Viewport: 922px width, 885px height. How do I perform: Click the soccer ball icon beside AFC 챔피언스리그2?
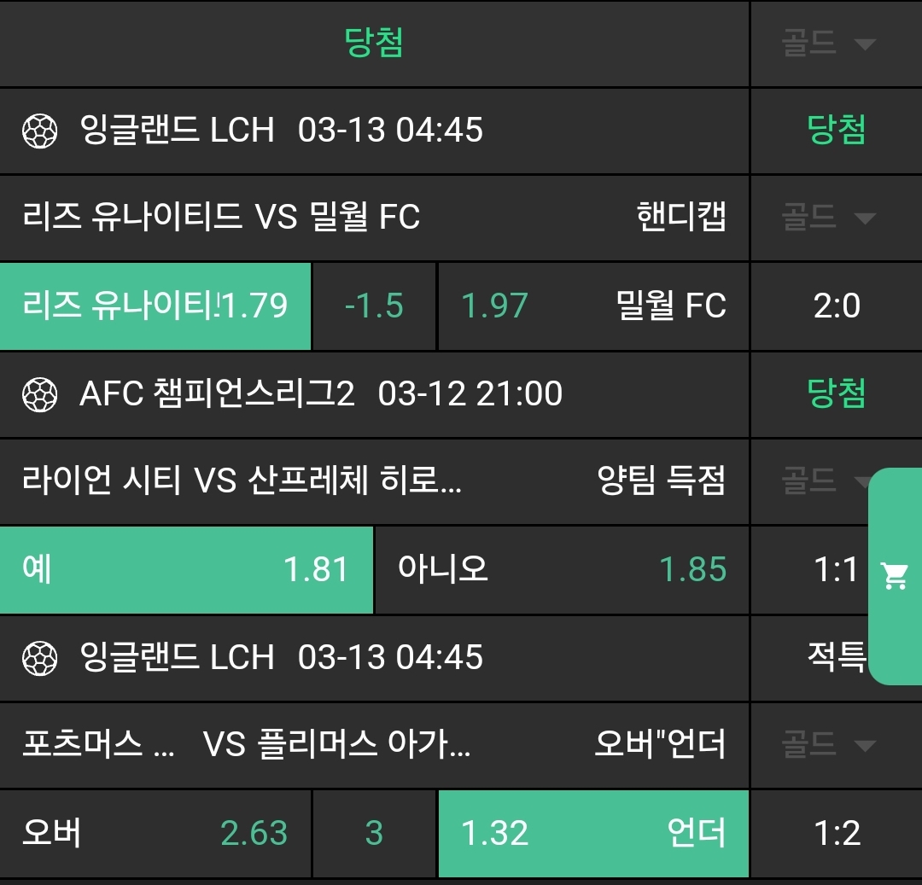coord(39,394)
